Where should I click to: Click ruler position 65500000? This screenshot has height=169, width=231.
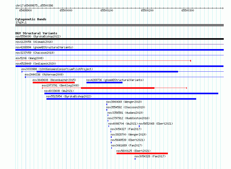tap(66, 10)
